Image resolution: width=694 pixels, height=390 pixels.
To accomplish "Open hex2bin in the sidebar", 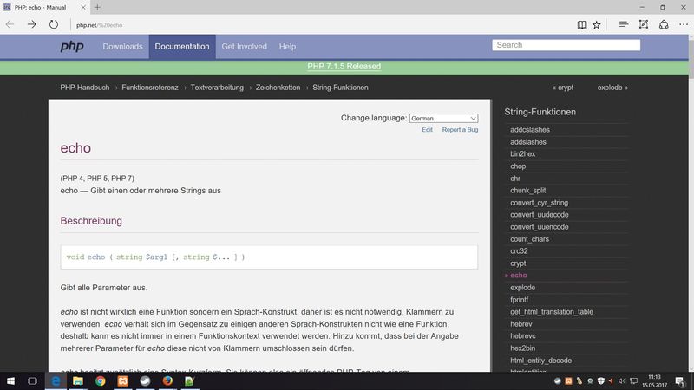I will (x=523, y=348).
